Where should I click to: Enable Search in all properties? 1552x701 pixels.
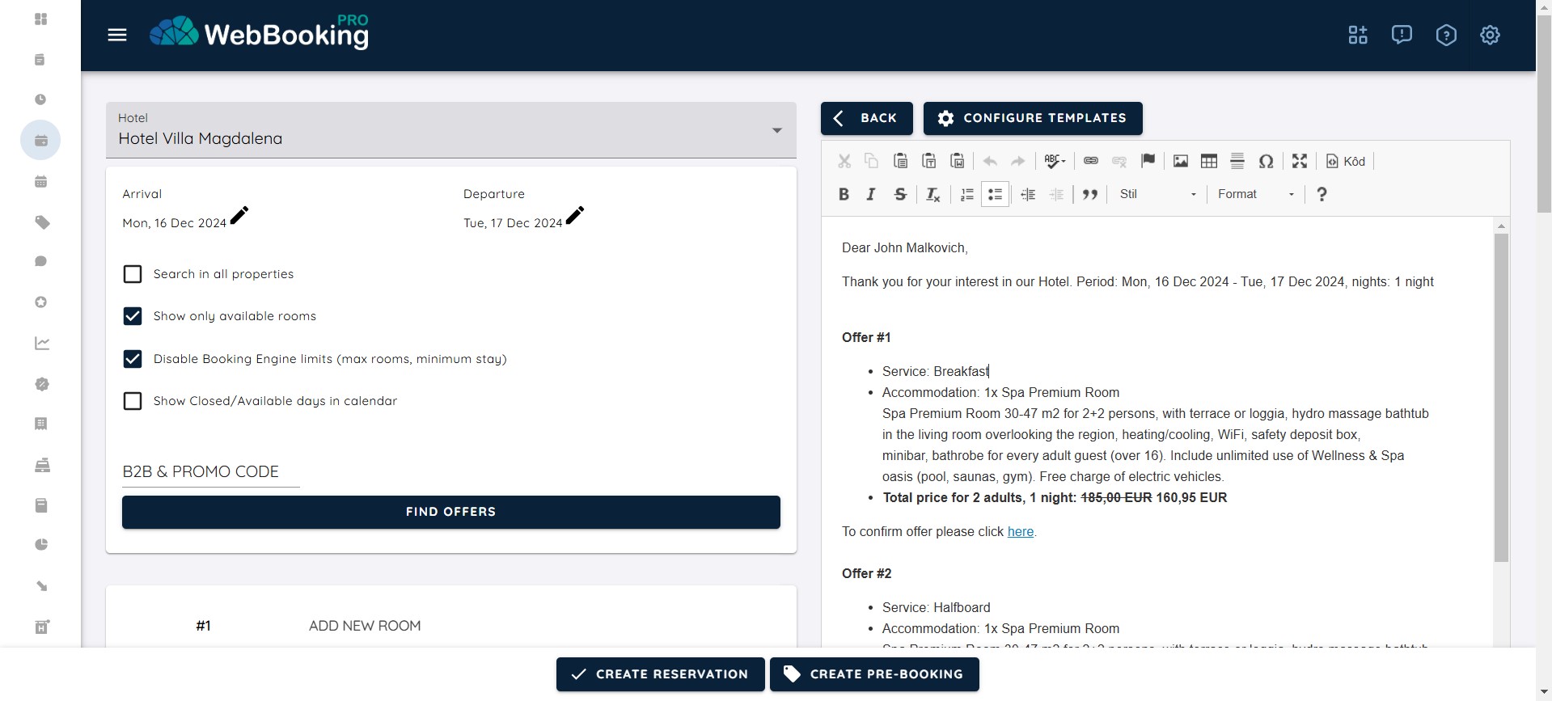(x=133, y=274)
